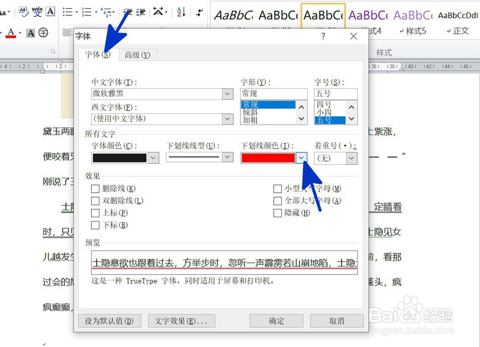This screenshot has width=480, height=347.
Task: Expand the 着重号 emphasis mark dropdown
Action: point(350,158)
